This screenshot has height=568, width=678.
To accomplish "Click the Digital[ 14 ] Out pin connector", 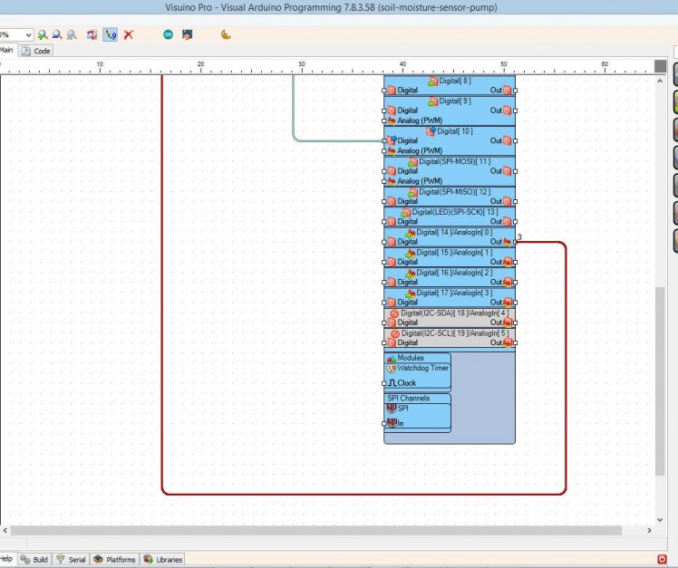I will click(x=515, y=242).
